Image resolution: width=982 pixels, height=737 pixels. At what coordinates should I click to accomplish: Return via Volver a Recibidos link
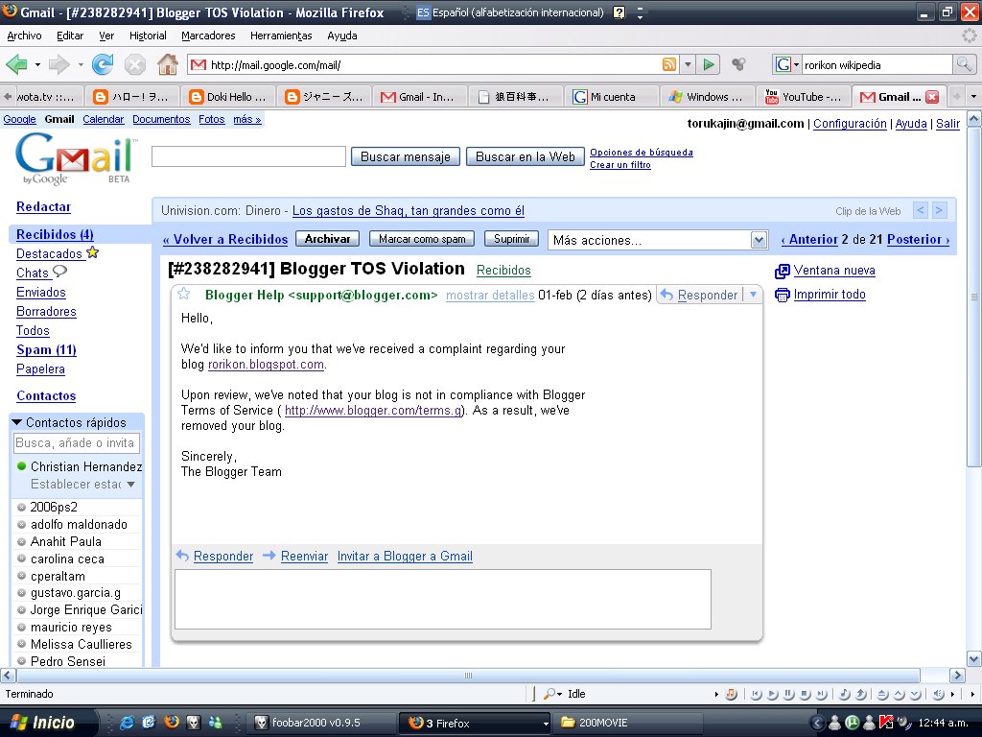225,239
